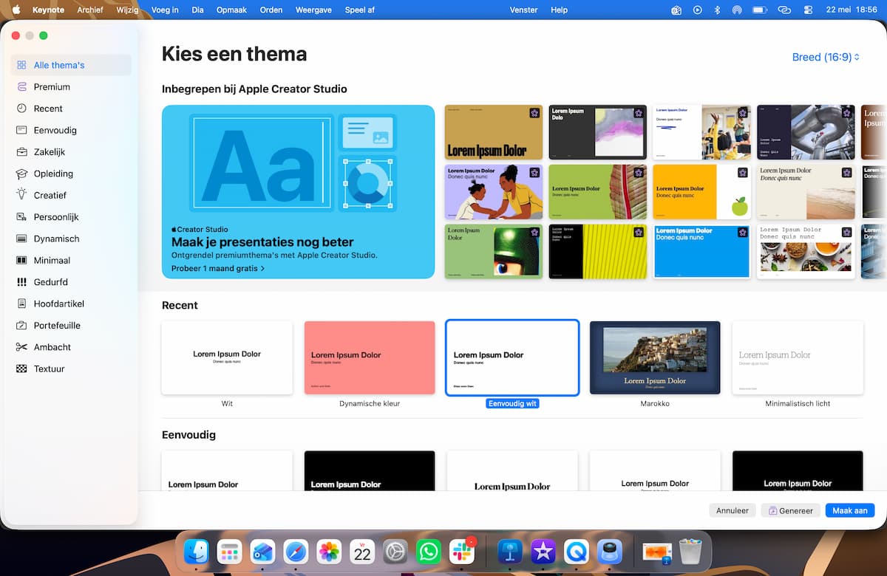Open the Archief menu
887x576 pixels.
click(90, 10)
